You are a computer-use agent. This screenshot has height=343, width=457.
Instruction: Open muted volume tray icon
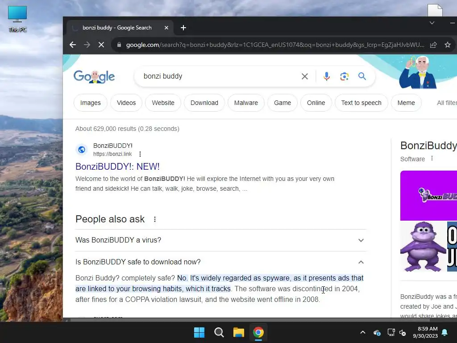tap(403, 332)
